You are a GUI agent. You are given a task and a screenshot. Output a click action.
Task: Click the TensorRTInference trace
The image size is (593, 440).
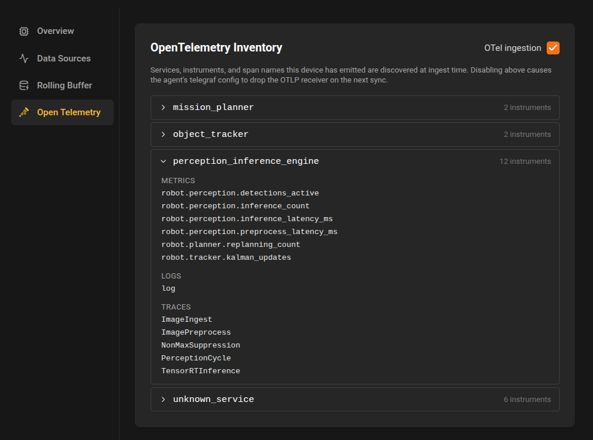click(x=200, y=371)
